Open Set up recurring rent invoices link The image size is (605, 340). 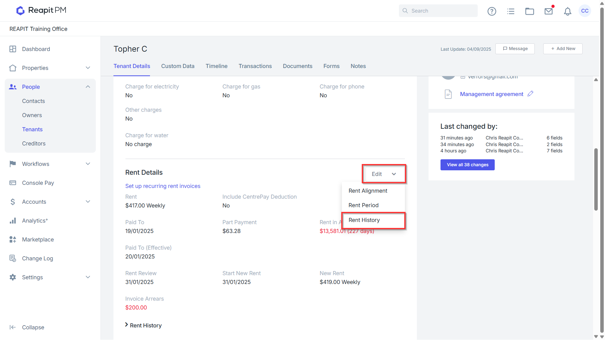click(163, 186)
